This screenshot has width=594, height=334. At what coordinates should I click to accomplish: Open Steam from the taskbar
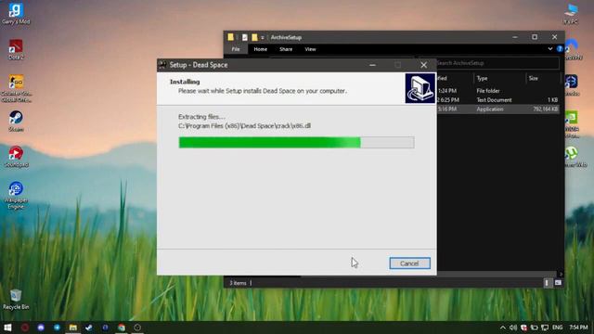tap(89, 328)
